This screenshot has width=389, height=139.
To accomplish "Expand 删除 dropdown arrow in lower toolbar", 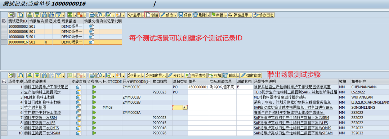I will click(238, 76).
